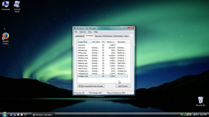Click the Windows Task Manager taskbar button
The height and width of the screenshot is (117, 209).
click(43, 115)
